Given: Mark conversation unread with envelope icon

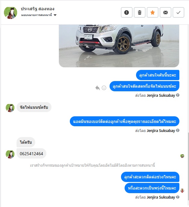Looking at the screenshot, I should click(x=166, y=12).
